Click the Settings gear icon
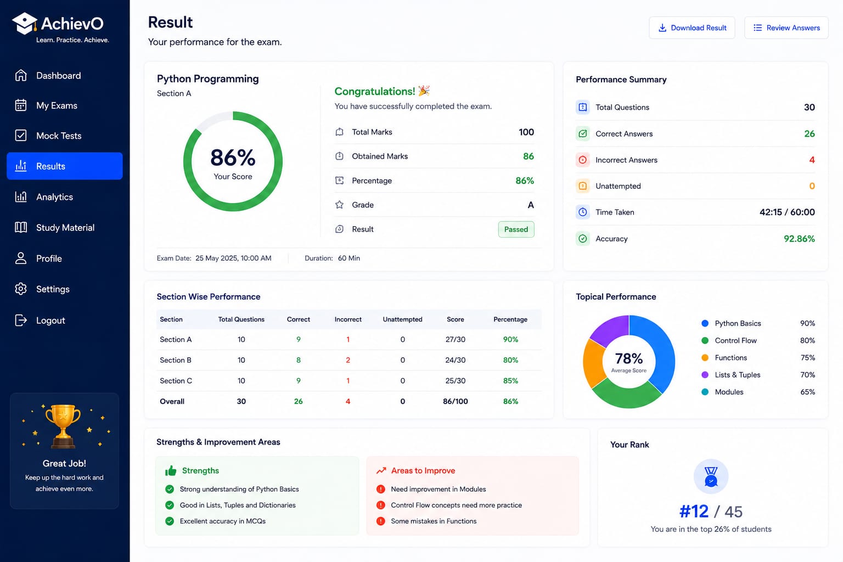Image resolution: width=843 pixels, height=562 pixels. [21, 289]
